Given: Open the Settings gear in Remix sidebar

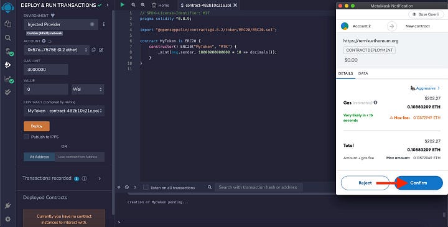Looking at the screenshot, I should (x=7, y=219).
